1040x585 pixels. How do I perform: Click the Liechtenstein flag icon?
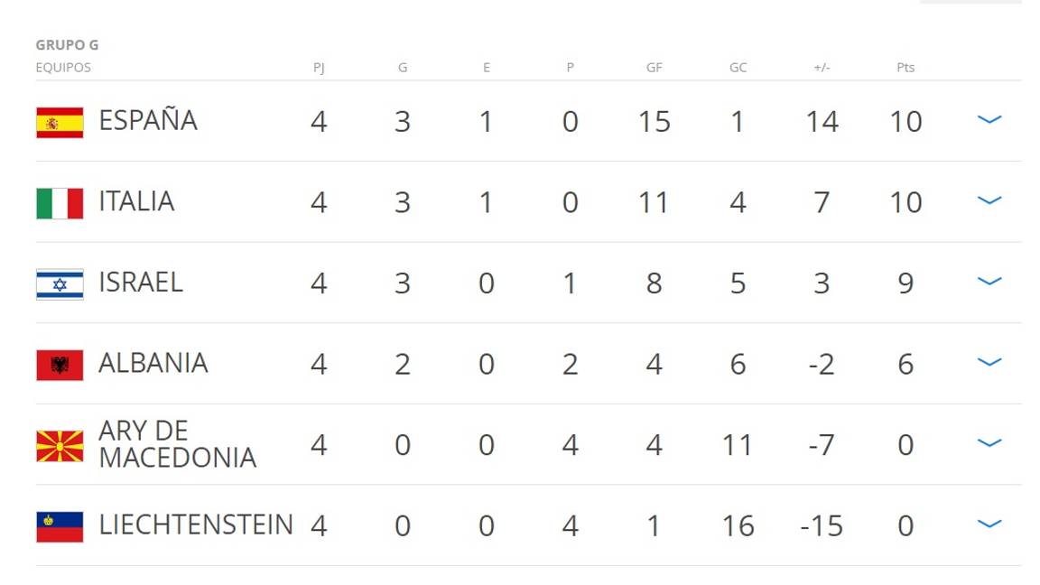[60, 526]
